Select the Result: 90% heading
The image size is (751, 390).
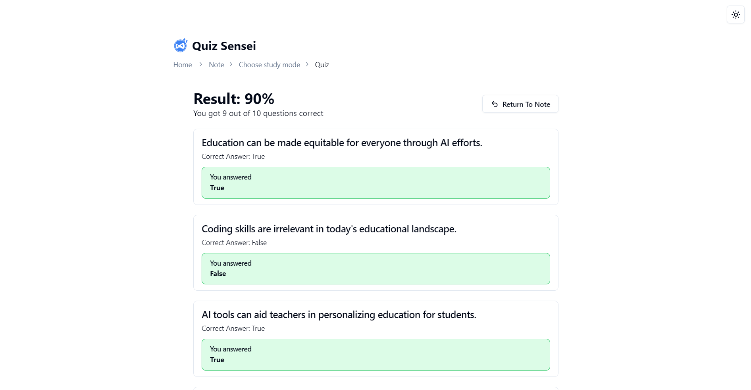(x=234, y=99)
